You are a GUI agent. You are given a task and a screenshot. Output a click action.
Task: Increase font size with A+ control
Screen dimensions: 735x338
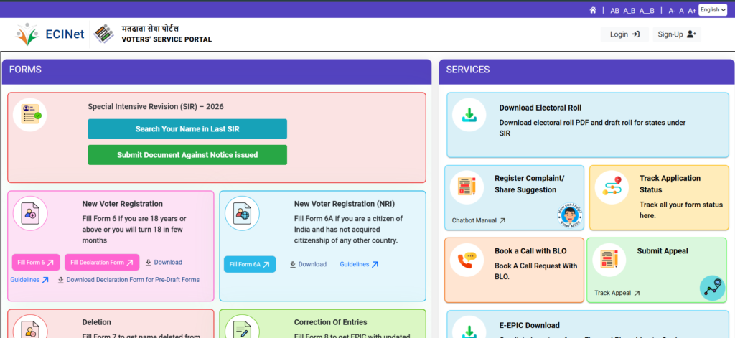692,11
